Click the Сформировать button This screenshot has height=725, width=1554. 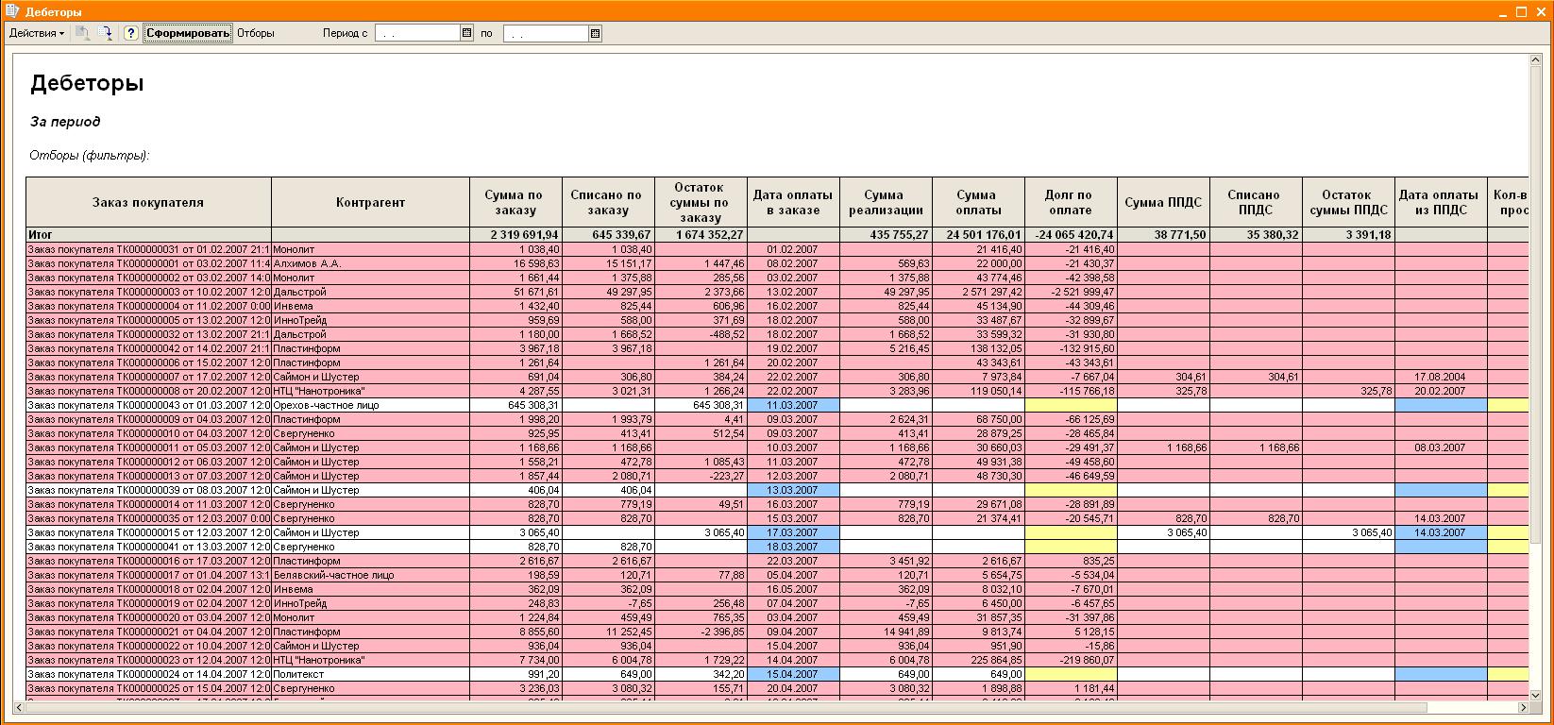pos(188,33)
